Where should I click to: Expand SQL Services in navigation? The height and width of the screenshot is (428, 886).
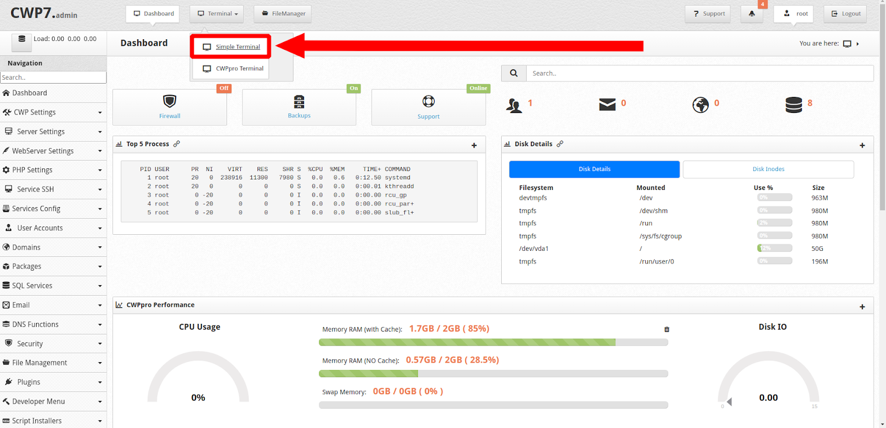[53, 286]
